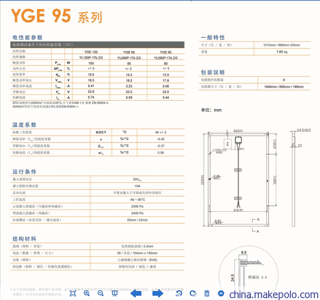Go to next image with right arrow
The width and height of the screenshot is (320, 300).
click(158, 293)
